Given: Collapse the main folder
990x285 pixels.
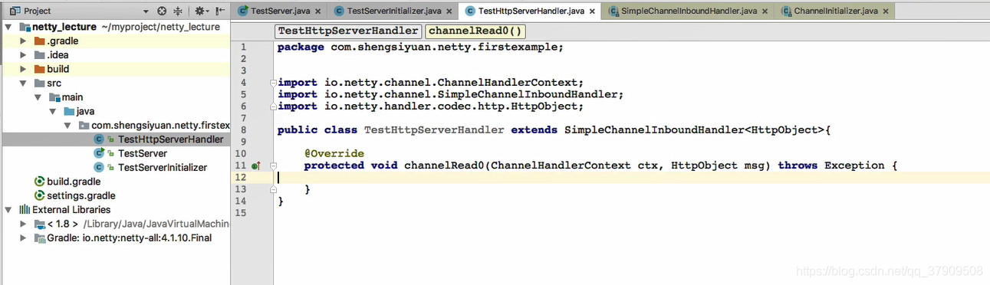Looking at the screenshot, I should click(x=38, y=97).
